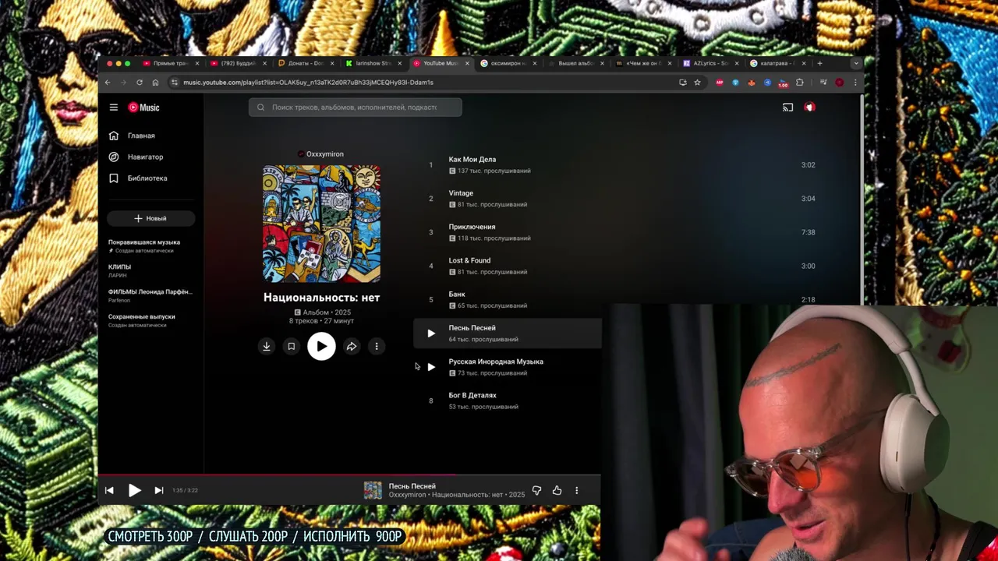Save the album to library icon

(291, 347)
